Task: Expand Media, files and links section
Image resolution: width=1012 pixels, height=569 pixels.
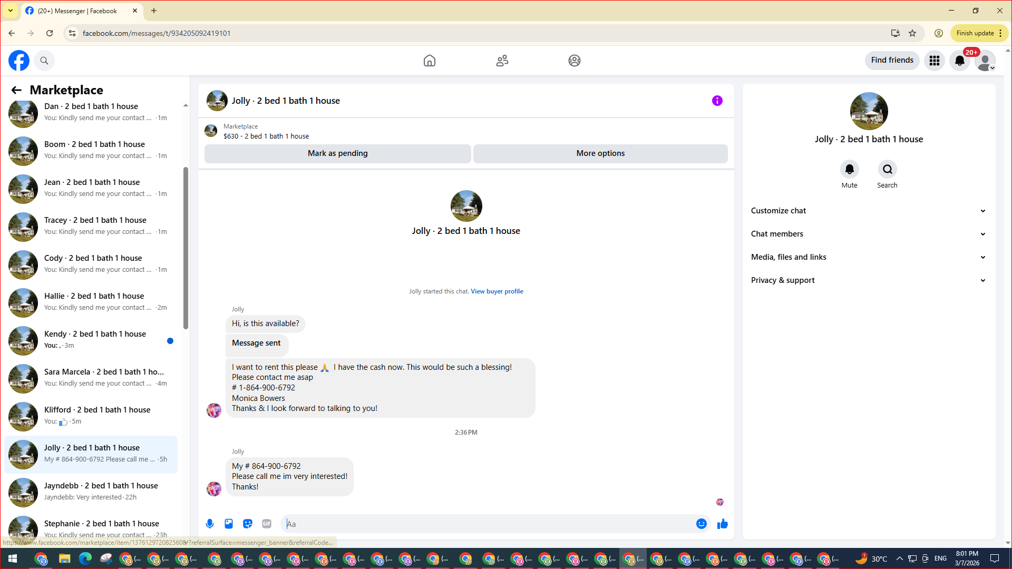Action: coord(868,257)
